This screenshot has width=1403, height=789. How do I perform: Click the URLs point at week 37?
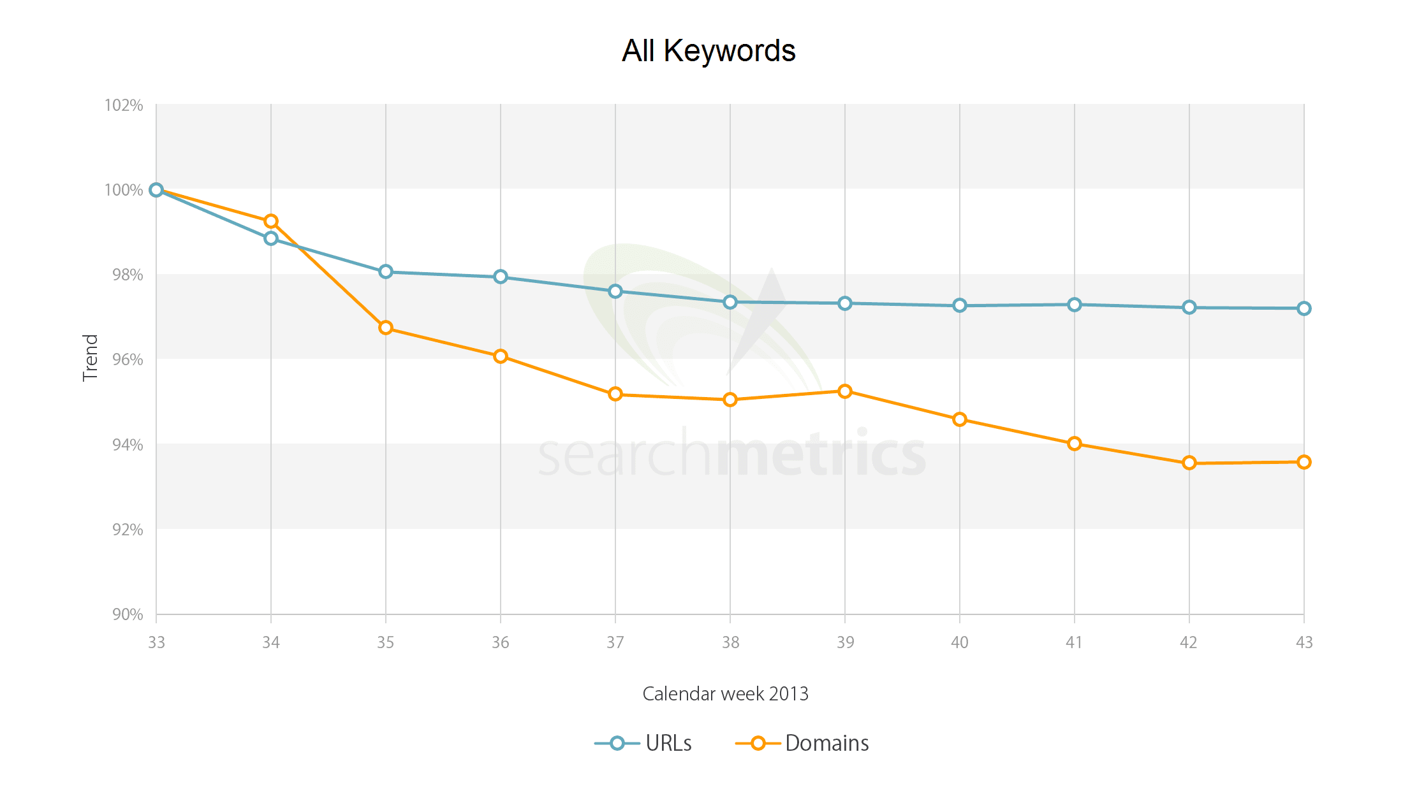click(615, 291)
